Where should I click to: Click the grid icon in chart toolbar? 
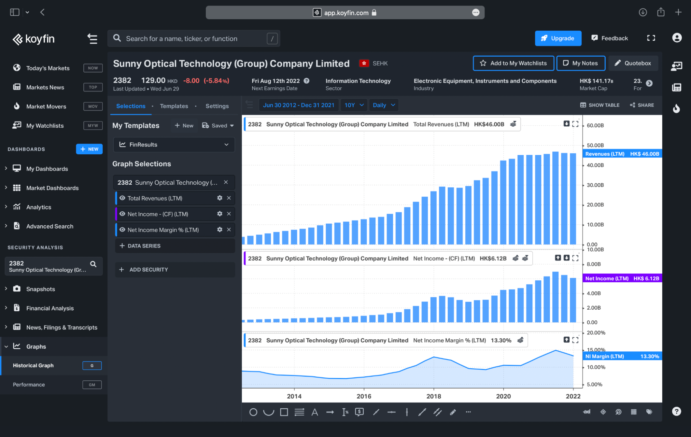click(634, 412)
